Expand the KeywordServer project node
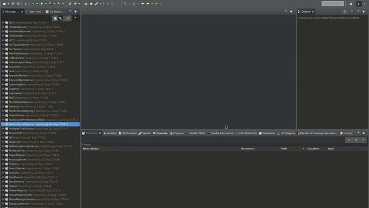369x208 pixels. pos(3,76)
